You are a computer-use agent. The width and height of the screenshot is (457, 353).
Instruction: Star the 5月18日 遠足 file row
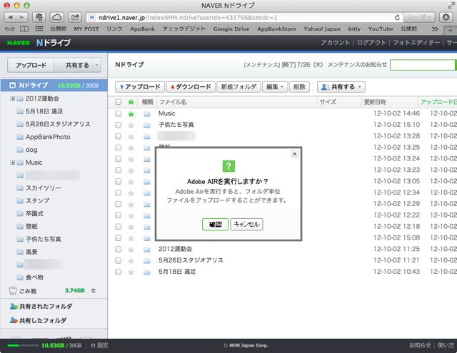pos(131,272)
